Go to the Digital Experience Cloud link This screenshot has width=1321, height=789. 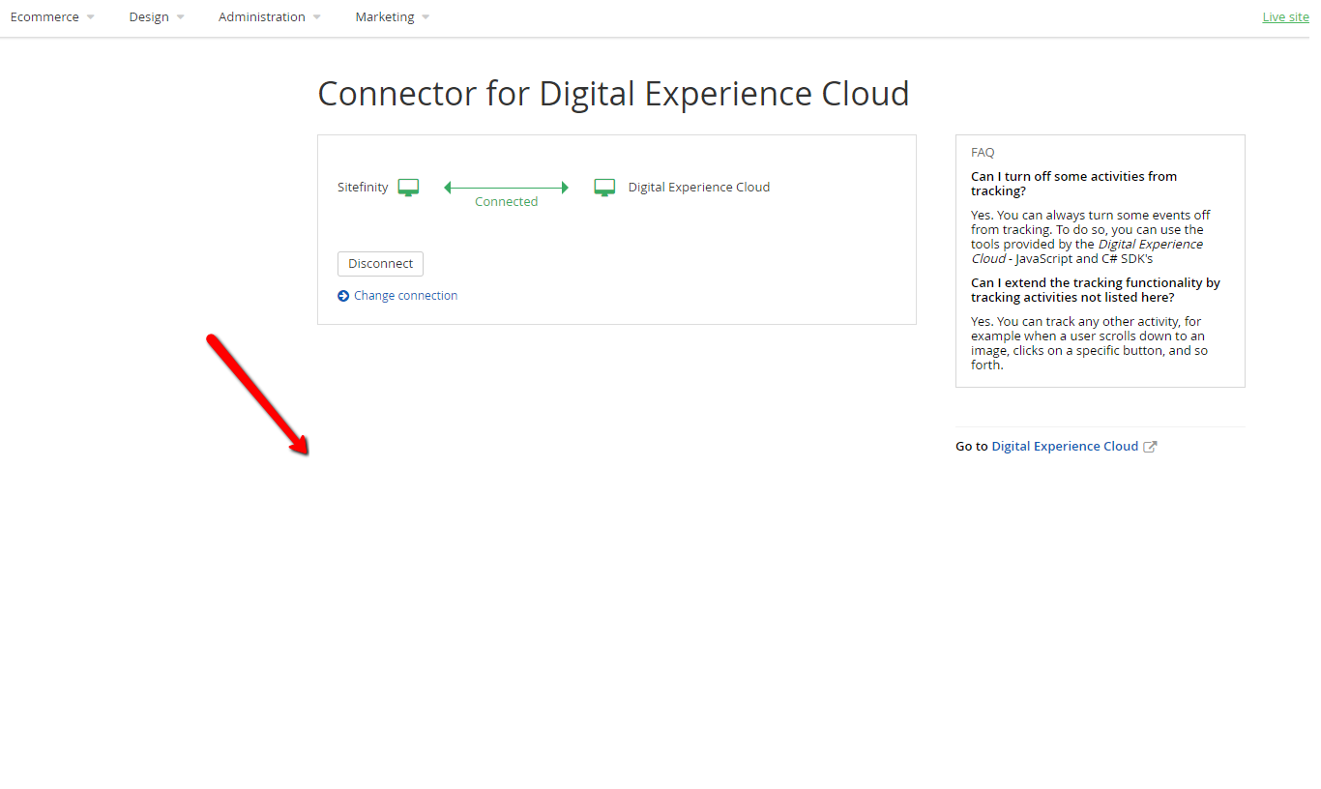pyautogui.click(x=1065, y=447)
